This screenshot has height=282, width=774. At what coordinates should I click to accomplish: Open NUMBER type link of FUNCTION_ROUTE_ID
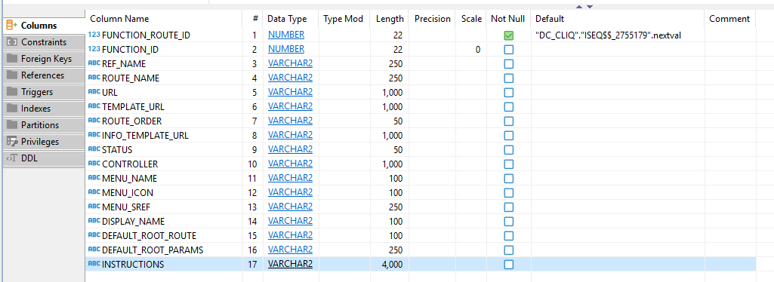point(286,35)
